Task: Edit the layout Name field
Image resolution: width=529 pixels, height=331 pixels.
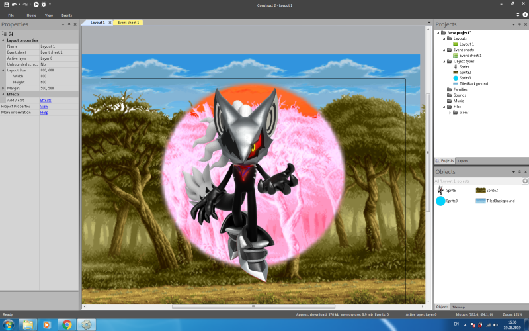Action: (59, 46)
